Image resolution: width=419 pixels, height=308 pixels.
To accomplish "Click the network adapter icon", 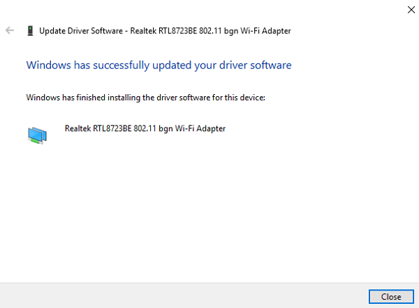I will pyautogui.click(x=37, y=135).
